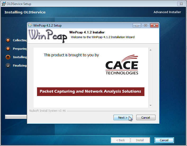The height and width of the screenshot is (146, 187).
Task: Click the Packet Capturing and Network Analysis banner
Action: (91, 92)
